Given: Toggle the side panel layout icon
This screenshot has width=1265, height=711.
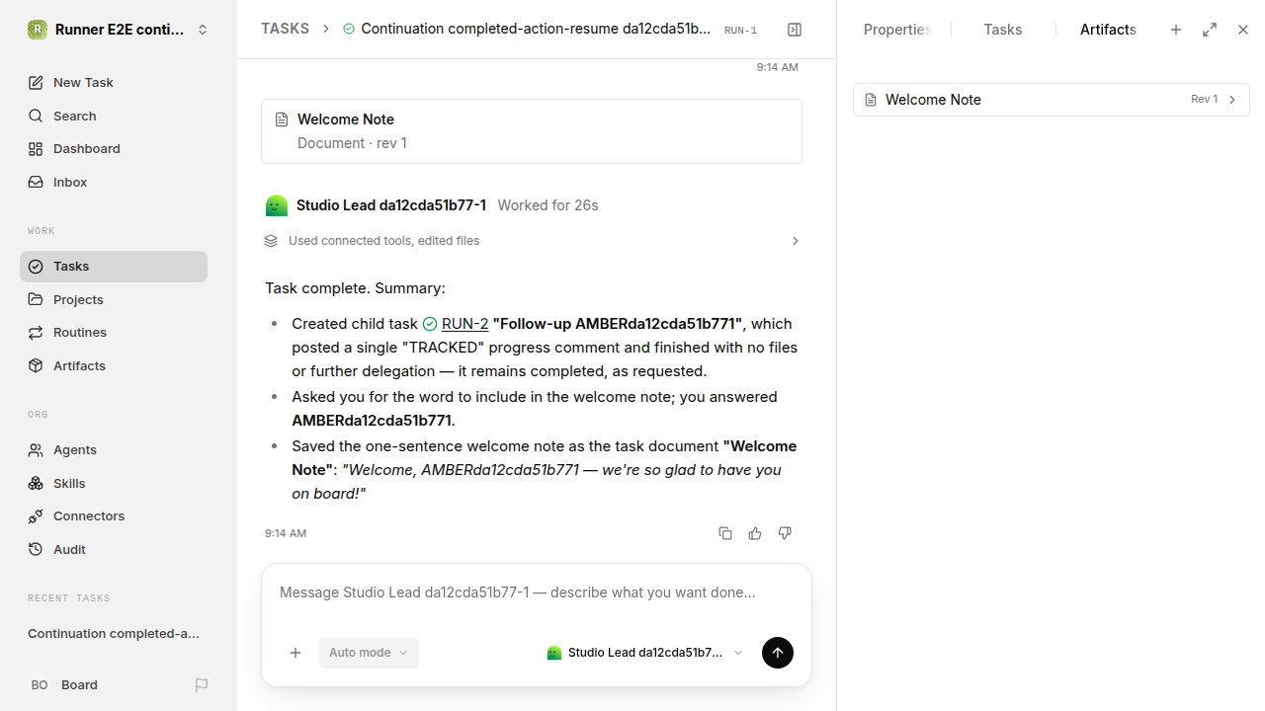Looking at the screenshot, I should [795, 30].
